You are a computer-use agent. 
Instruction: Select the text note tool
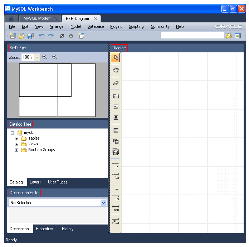pyautogui.click(x=116, y=107)
